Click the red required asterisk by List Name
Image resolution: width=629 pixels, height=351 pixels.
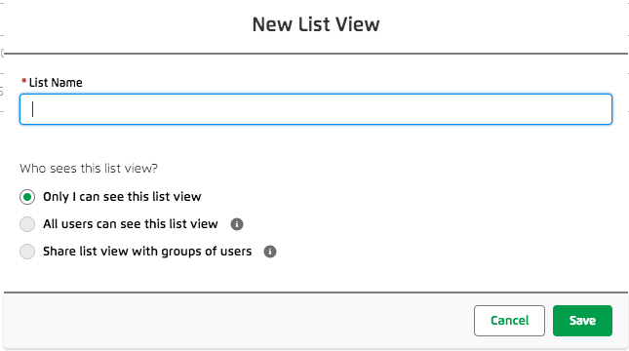(23, 82)
